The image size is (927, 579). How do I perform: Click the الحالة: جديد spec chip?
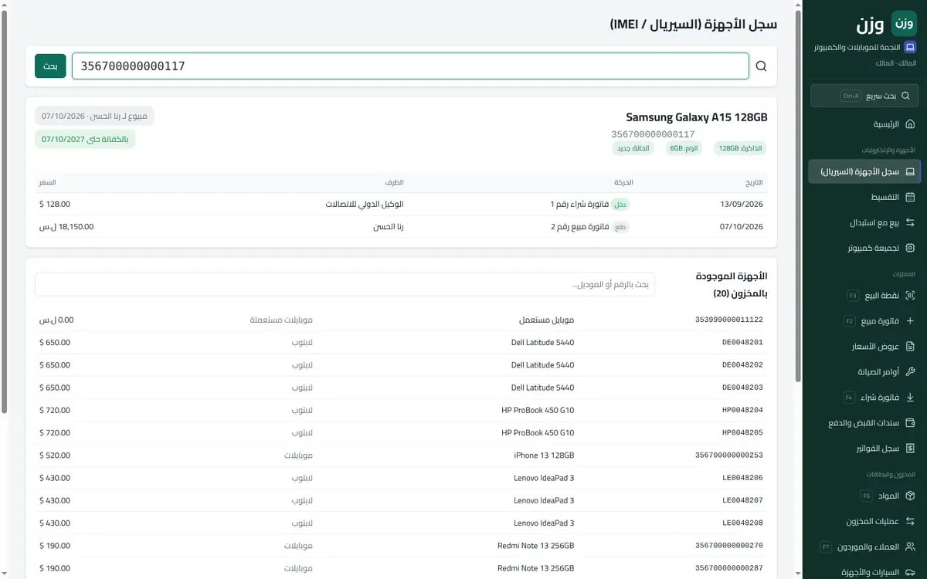coord(633,148)
